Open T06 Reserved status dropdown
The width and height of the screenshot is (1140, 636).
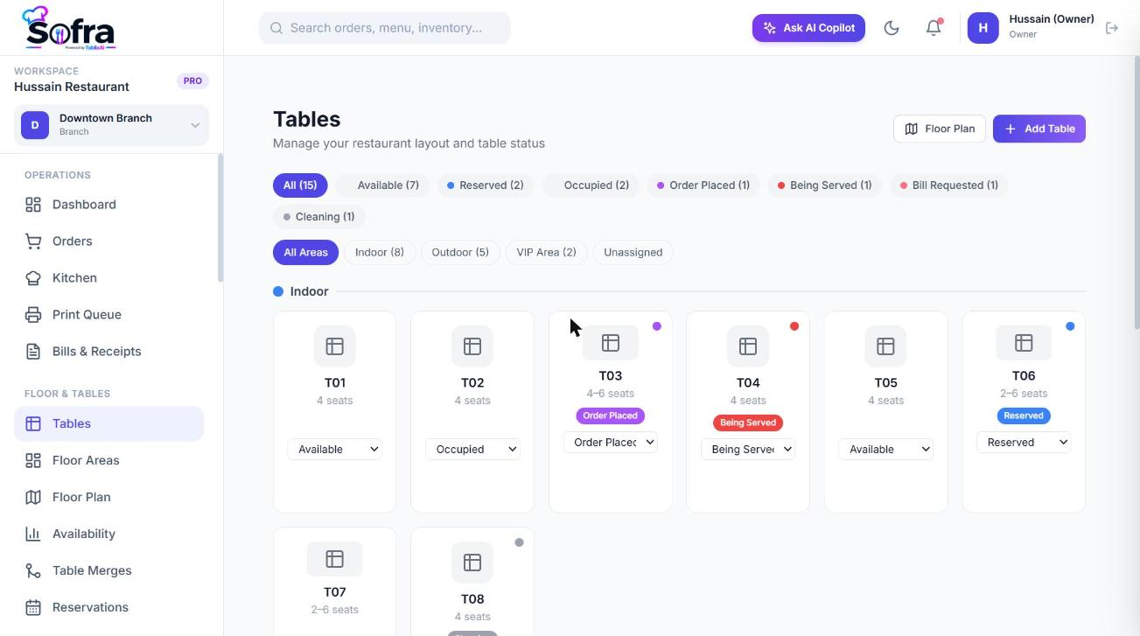pos(1024,442)
